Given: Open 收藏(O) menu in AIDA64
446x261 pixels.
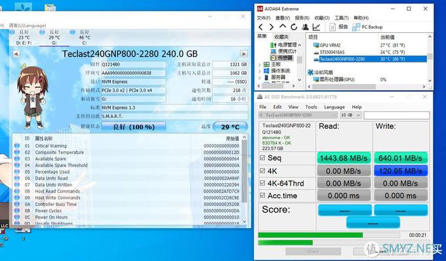Looking at the screenshot, I should (322, 18).
